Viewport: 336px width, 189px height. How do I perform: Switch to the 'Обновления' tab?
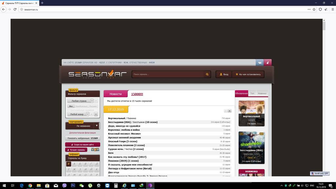[x=241, y=94]
